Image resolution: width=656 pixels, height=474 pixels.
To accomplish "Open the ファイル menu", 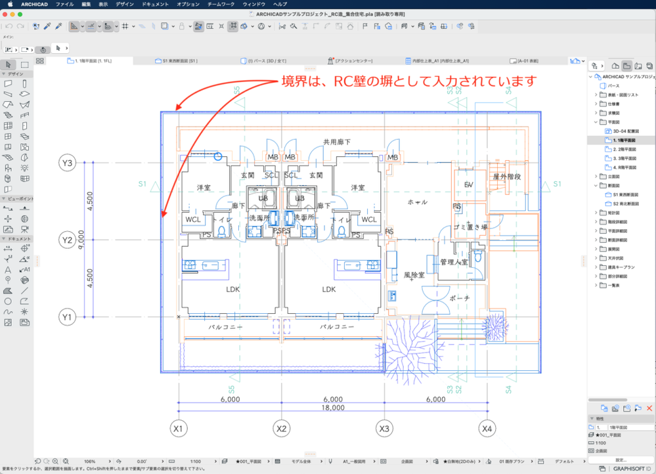I will (64, 4).
